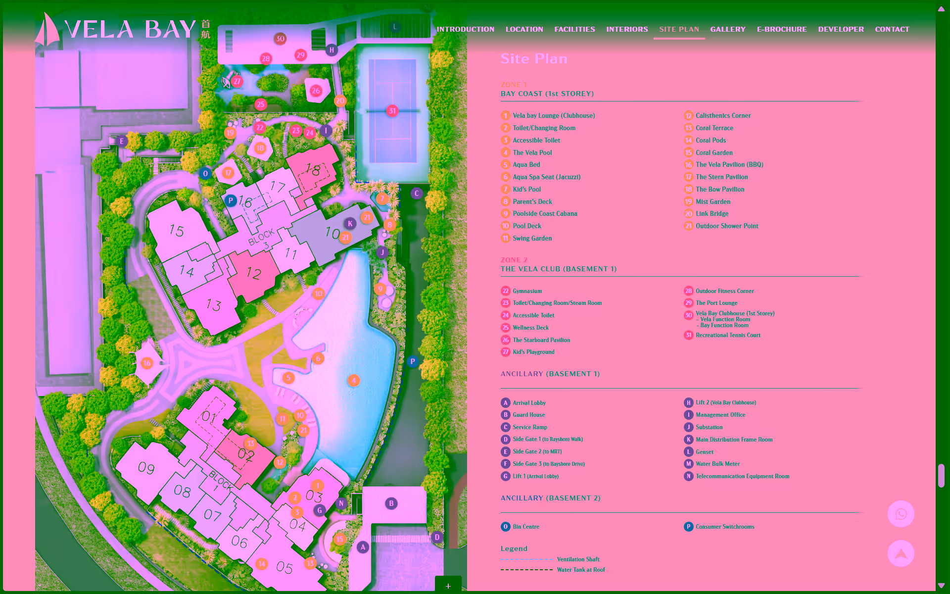The height and width of the screenshot is (594, 950).
Task: Click marker 4 in the Vela Pool
Action: [x=353, y=380]
